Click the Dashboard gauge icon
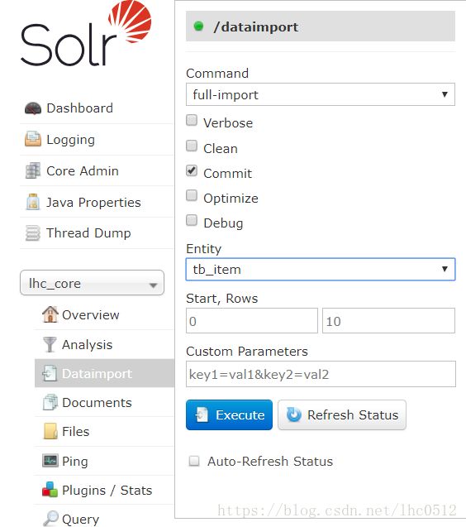Image resolution: width=466 pixels, height=527 pixels. point(32,108)
